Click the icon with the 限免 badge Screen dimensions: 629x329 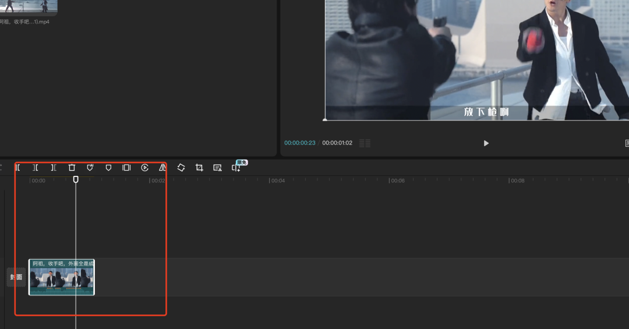tap(236, 168)
